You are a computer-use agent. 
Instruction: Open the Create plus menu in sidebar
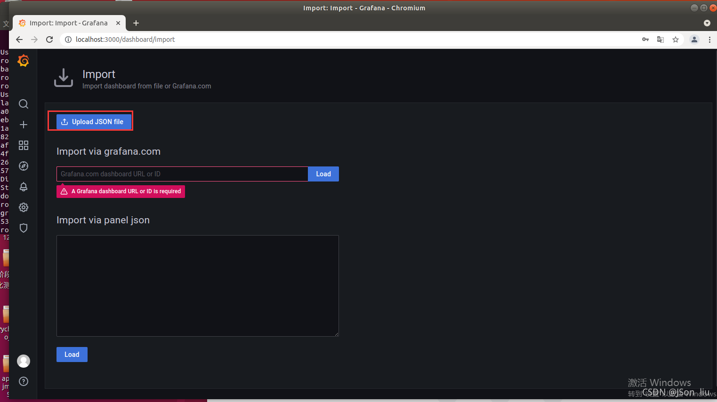[24, 125]
